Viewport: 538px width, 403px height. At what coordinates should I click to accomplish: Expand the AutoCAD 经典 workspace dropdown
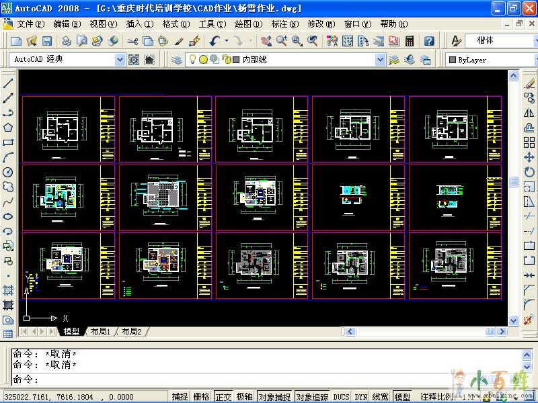coord(120,60)
